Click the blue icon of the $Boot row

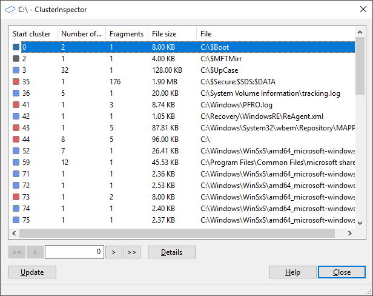16,47
